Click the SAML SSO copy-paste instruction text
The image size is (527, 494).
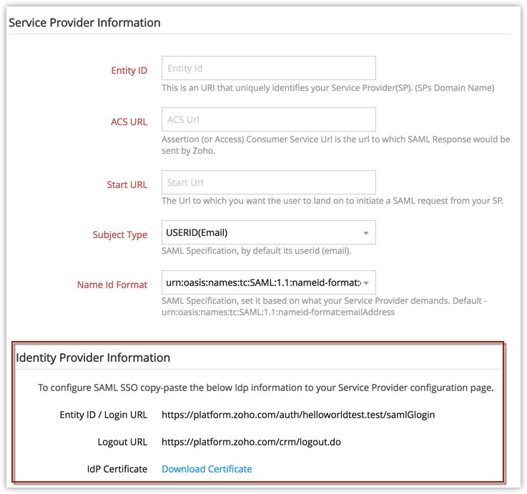click(x=266, y=387)
